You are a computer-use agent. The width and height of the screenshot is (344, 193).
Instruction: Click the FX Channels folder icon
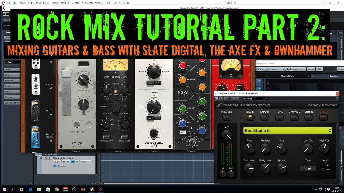pyautogui.click(x=41, y=155)
